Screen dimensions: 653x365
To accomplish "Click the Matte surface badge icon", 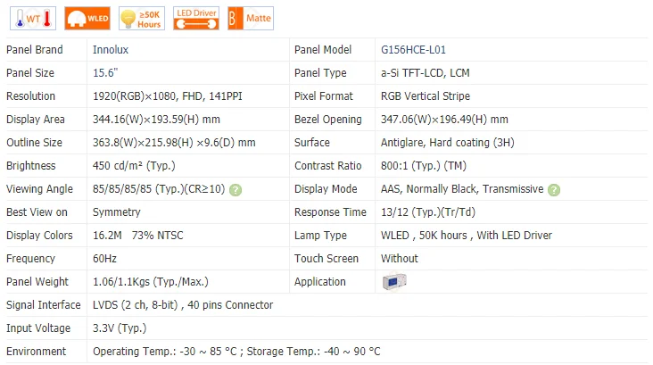I will (251, 19).
